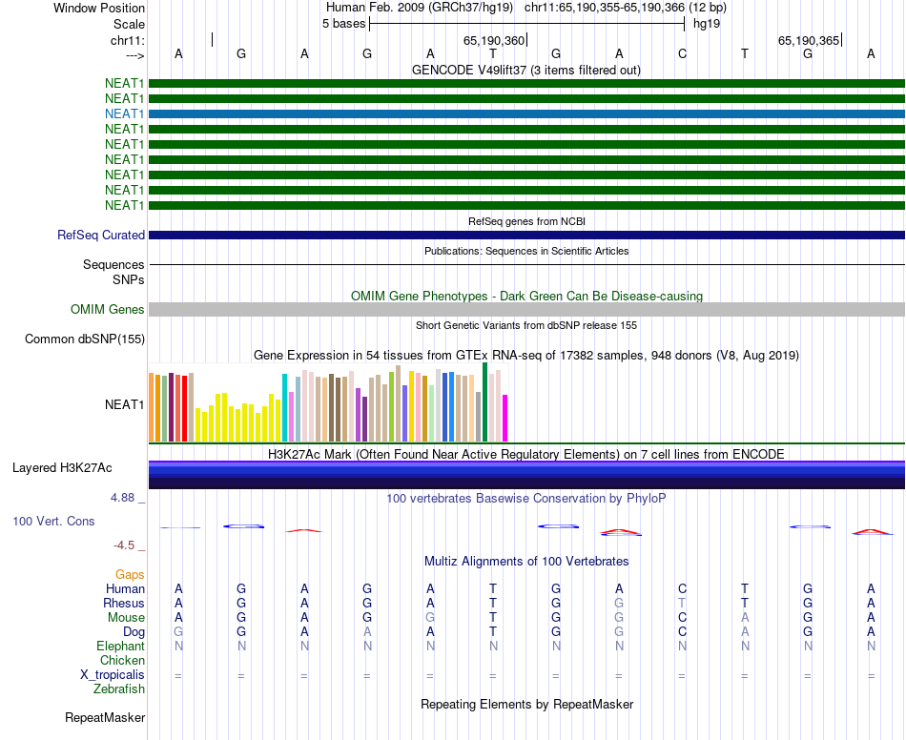
Task: Click the Zebrafish alignment row label
Action: 119,689
